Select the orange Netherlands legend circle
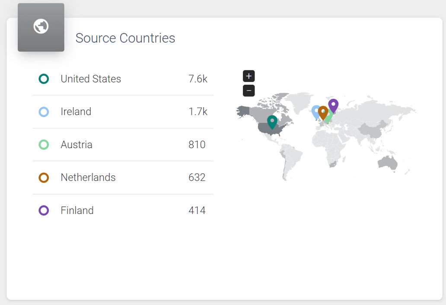The height and width of the screenshot is (305, 446). click(x=44, y=178)
